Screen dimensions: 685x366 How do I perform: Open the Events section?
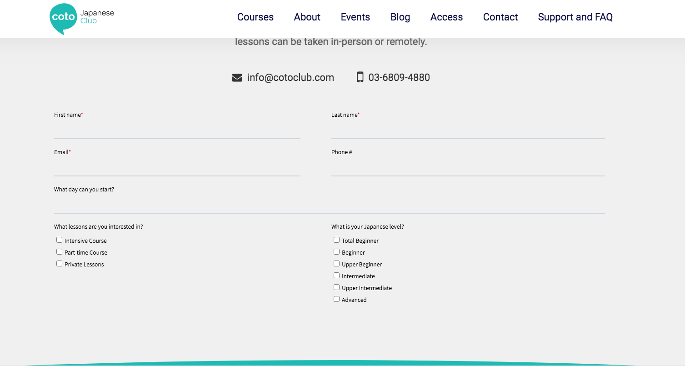pyautogui.click(x=355, y=17)
